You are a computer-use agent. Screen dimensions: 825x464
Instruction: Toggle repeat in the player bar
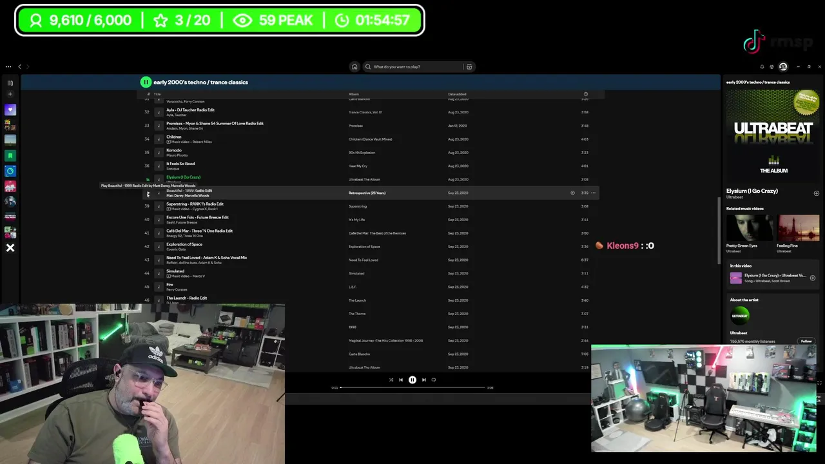(434, 380)
